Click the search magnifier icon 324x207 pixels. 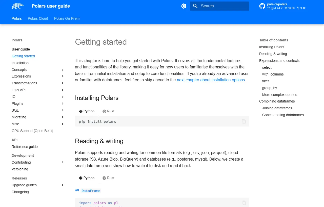195,6
